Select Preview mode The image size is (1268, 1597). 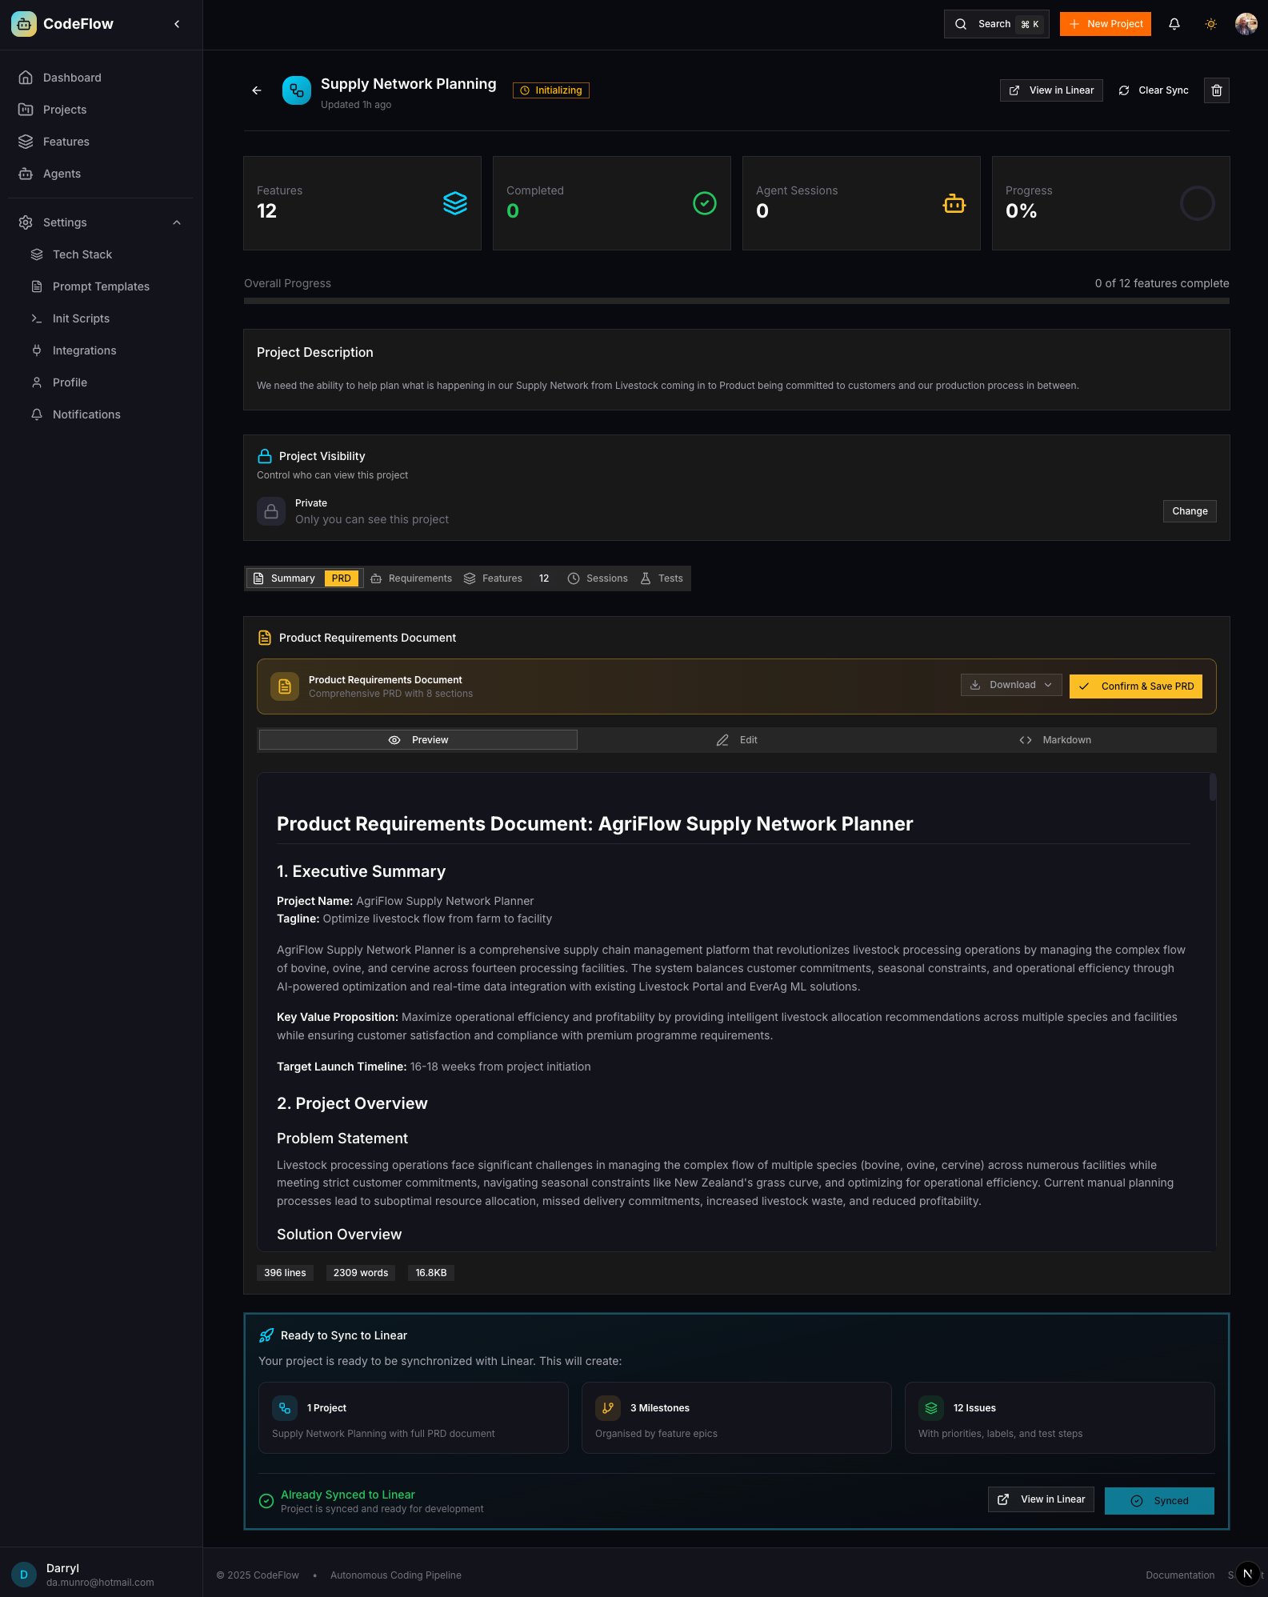click(418, 740)
